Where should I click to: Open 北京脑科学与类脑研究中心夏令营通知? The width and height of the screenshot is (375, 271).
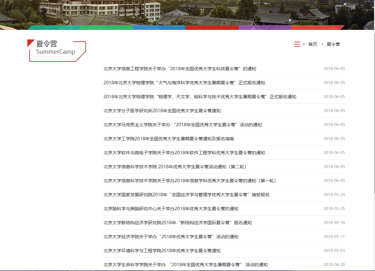pos(171,209)
